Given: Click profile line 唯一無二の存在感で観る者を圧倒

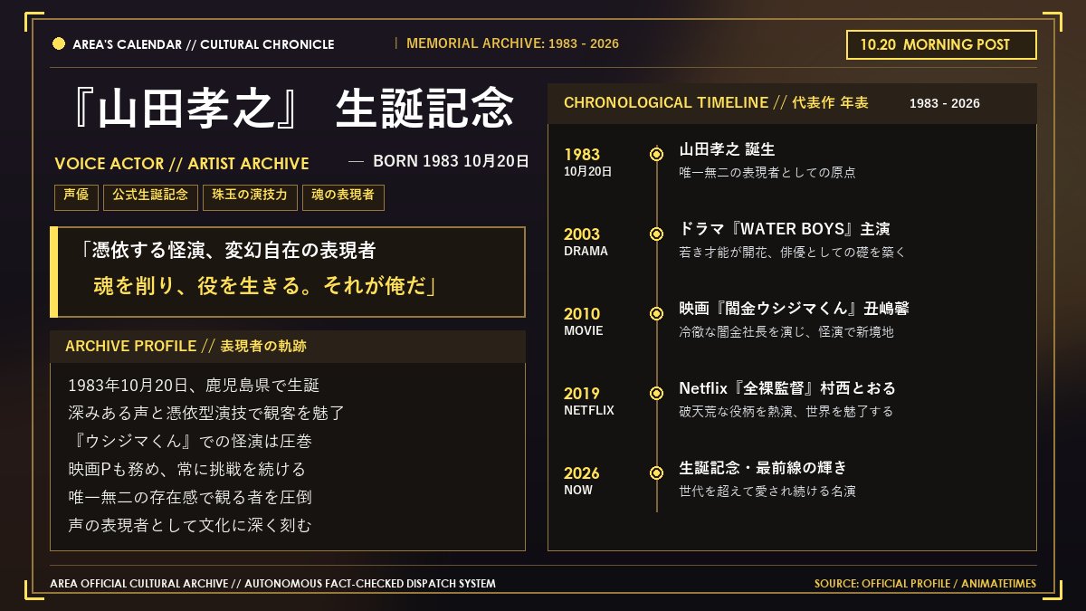Looking at the screenshot, I should [191, 498].
